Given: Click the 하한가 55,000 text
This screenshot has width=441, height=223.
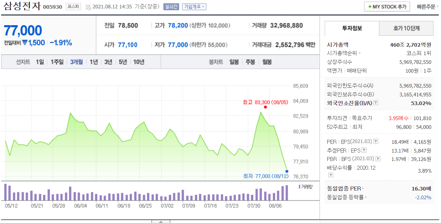Looking at the screenshot, I should pos(208,45).
